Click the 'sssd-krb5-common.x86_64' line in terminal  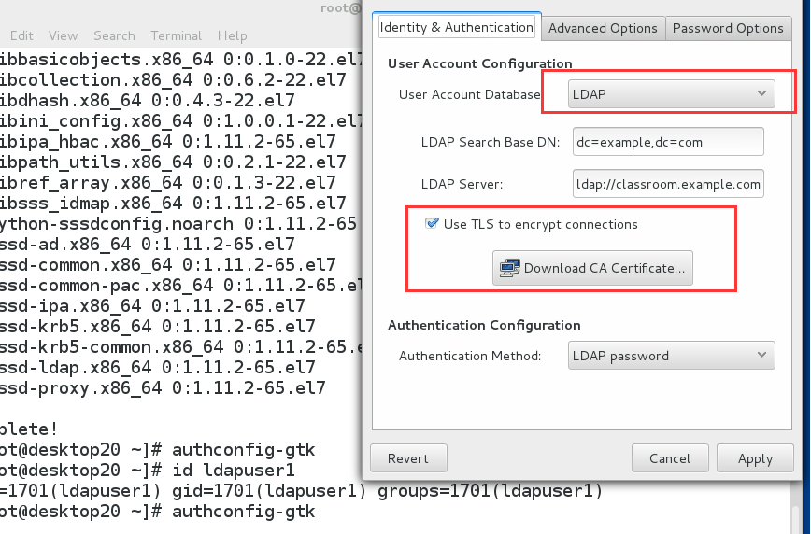(x=181, y=347)
